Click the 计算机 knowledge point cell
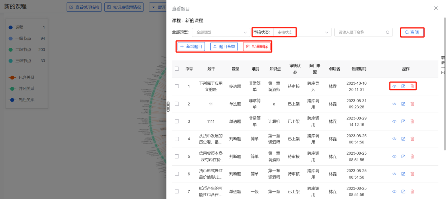446x199 pixels. tap(274, 121)
